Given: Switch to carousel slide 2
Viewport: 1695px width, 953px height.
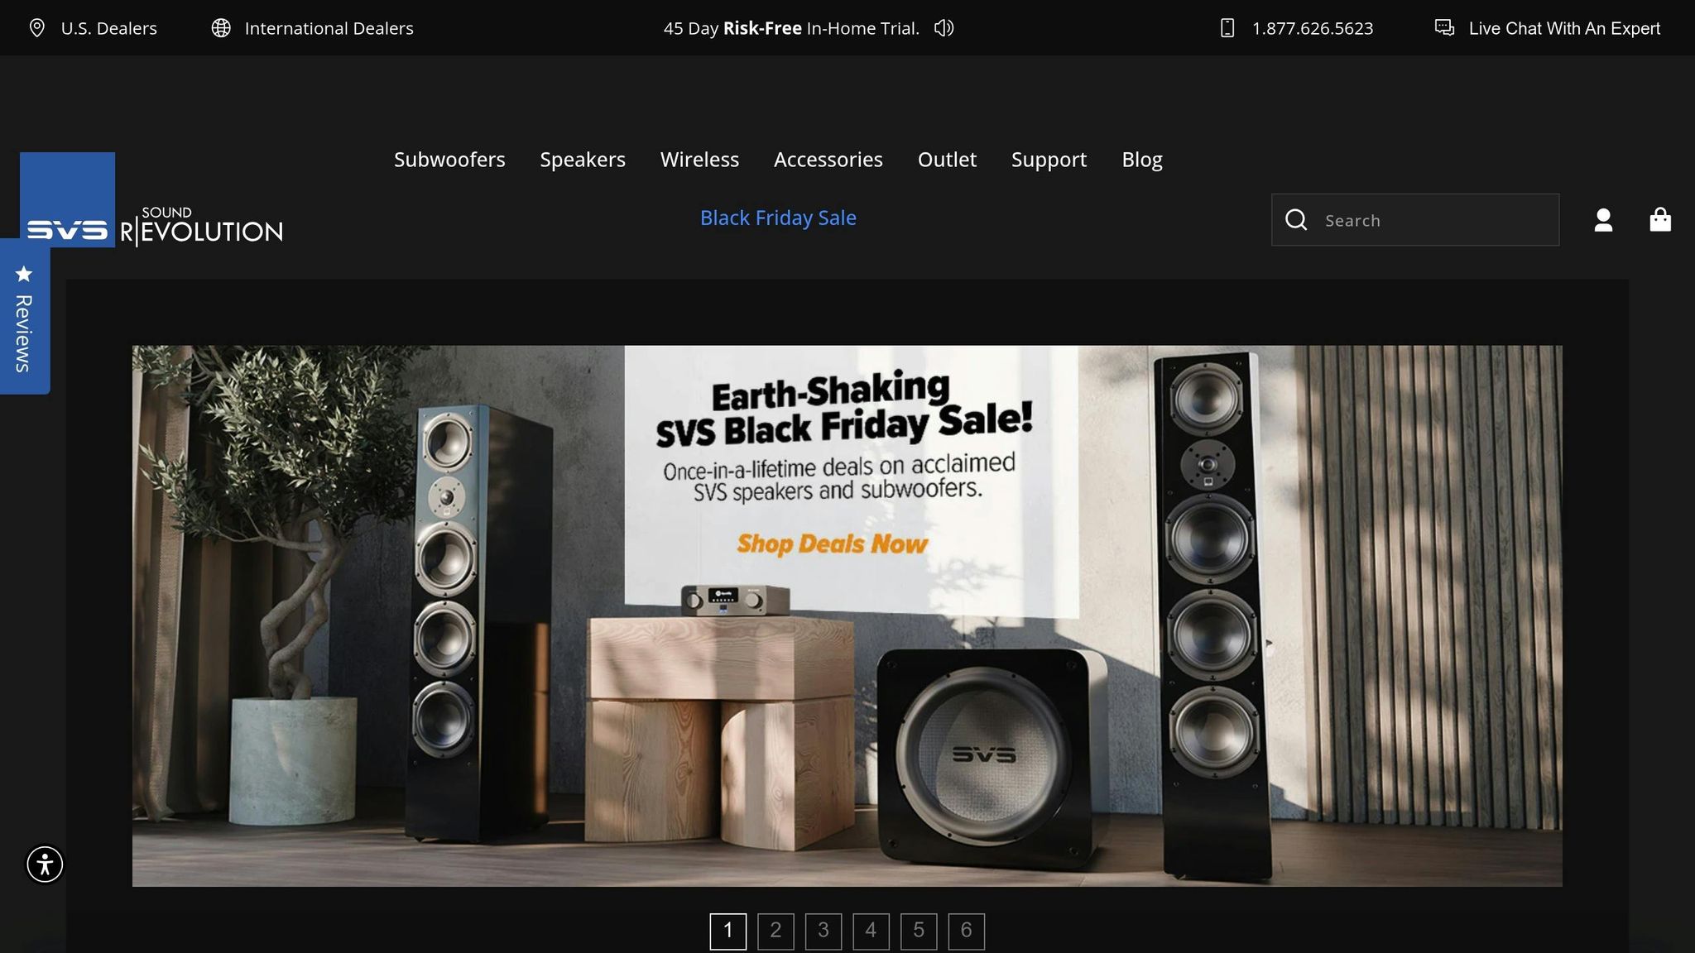Looking at the screenshot, I should (775, 931).
